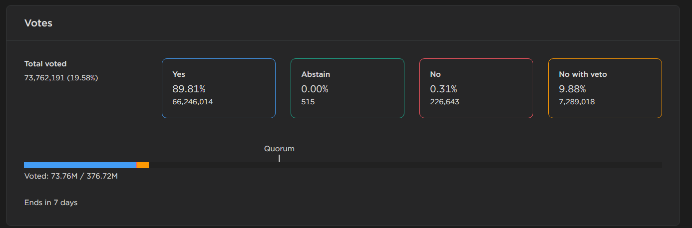Click the Total voted label

point(45,64)
